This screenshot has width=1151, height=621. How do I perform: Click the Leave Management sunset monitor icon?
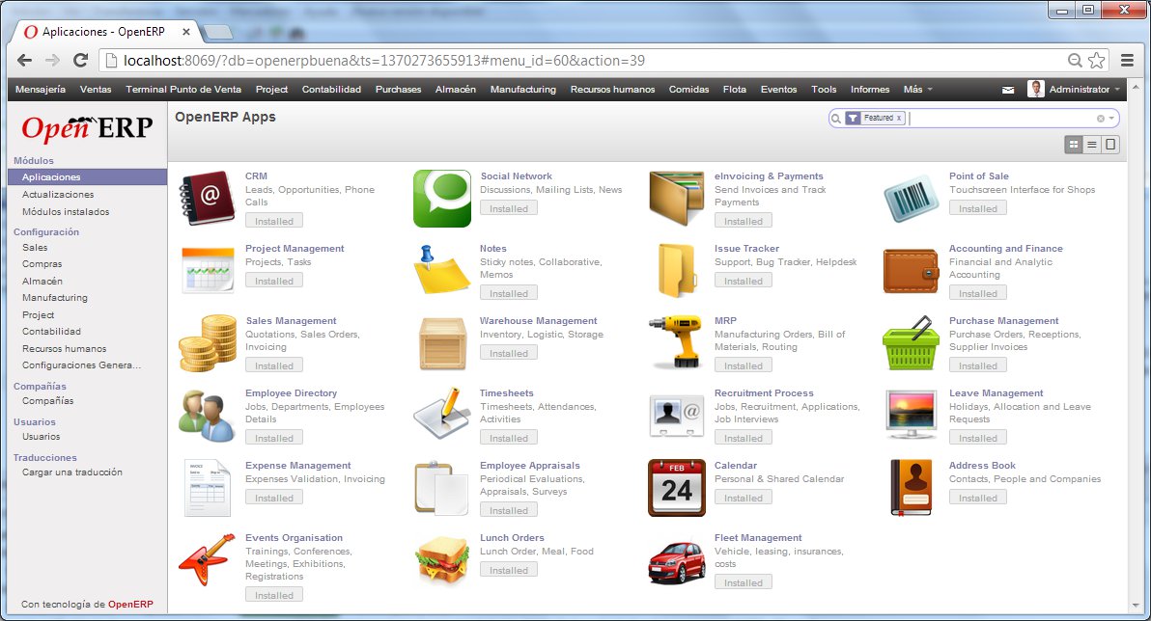point(911,415)
